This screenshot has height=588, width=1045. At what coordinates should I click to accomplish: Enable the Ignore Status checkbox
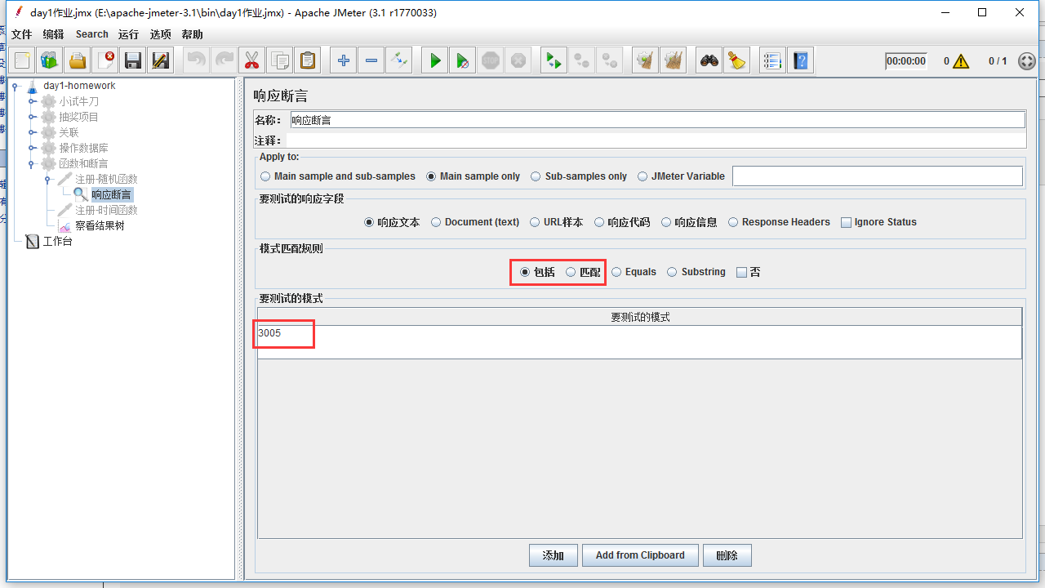[x=846, y=222]
